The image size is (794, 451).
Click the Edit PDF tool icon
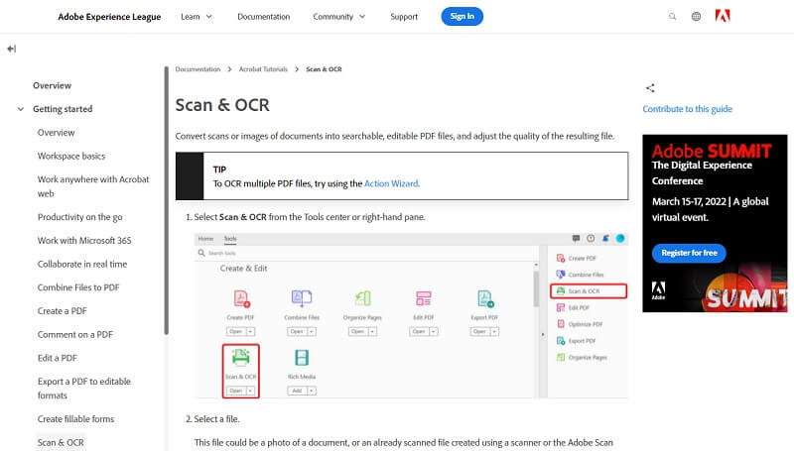point(424,298)
